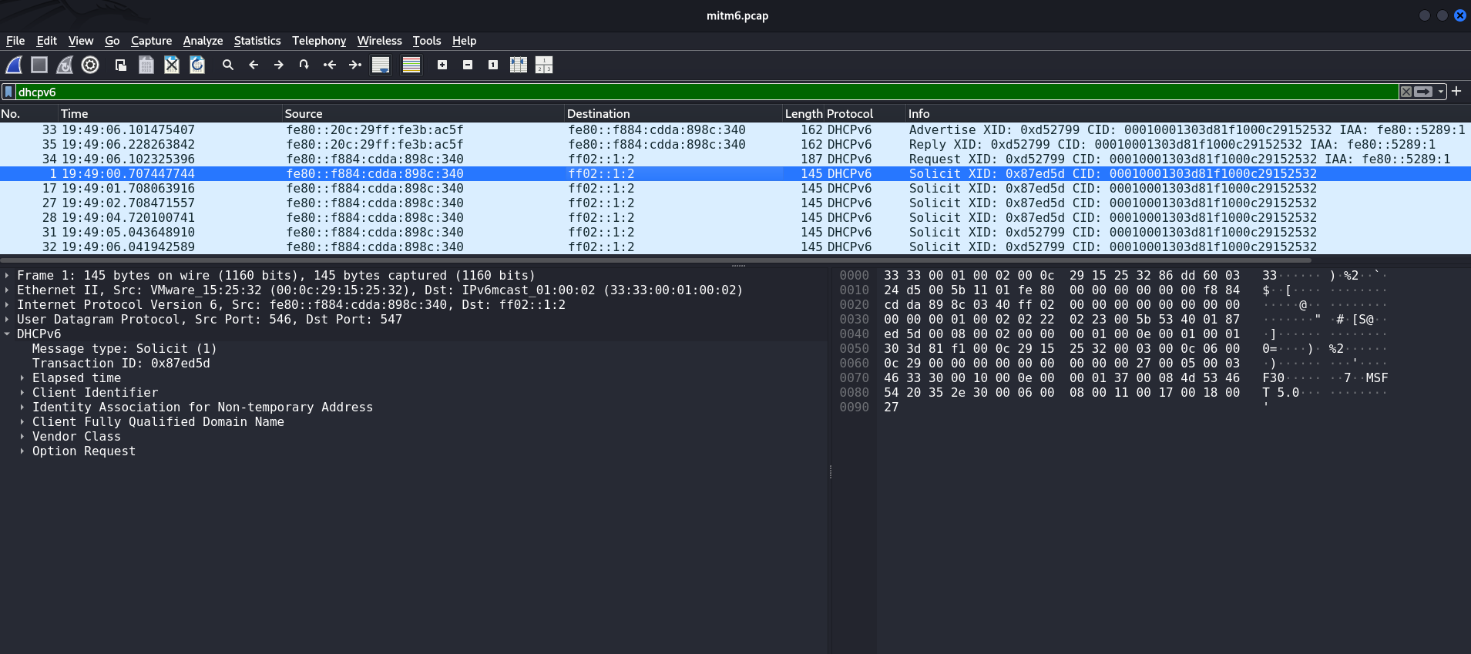The width and height of the screenshot is (1471, 654).
Task: Go to specified packet icon
Action: tap(304, 65)
